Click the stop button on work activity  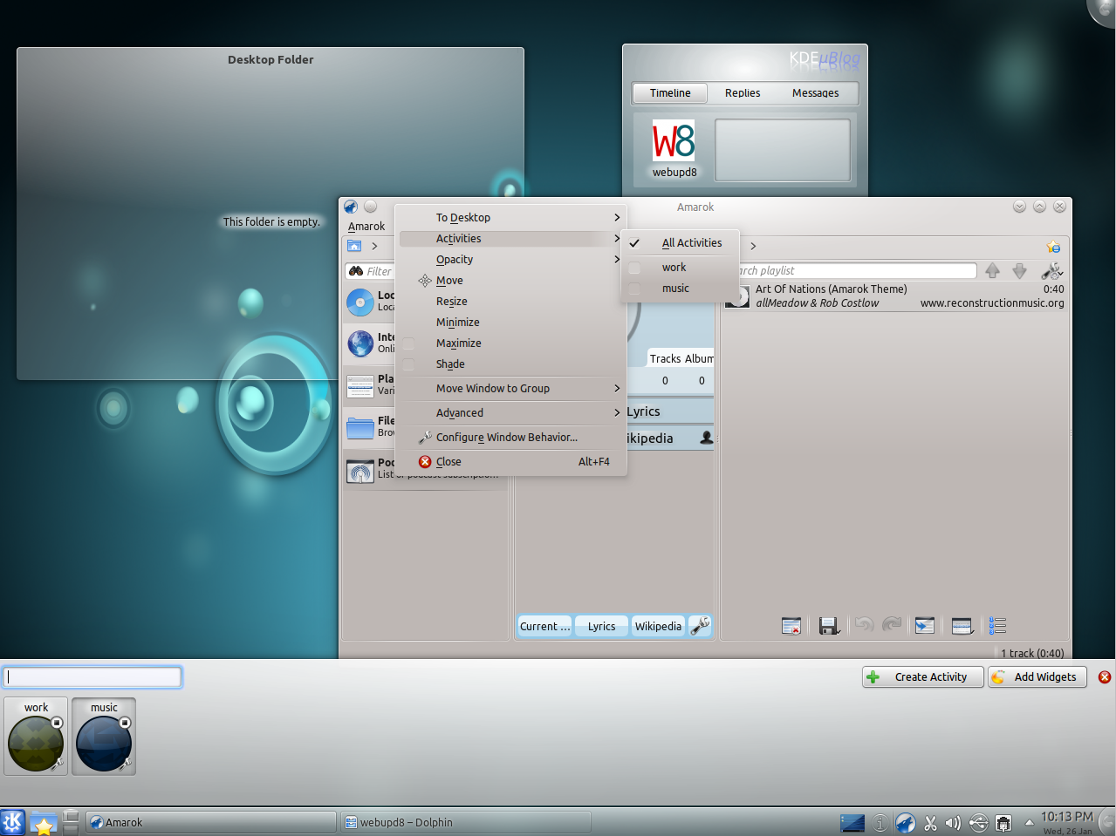click(57, 723)
